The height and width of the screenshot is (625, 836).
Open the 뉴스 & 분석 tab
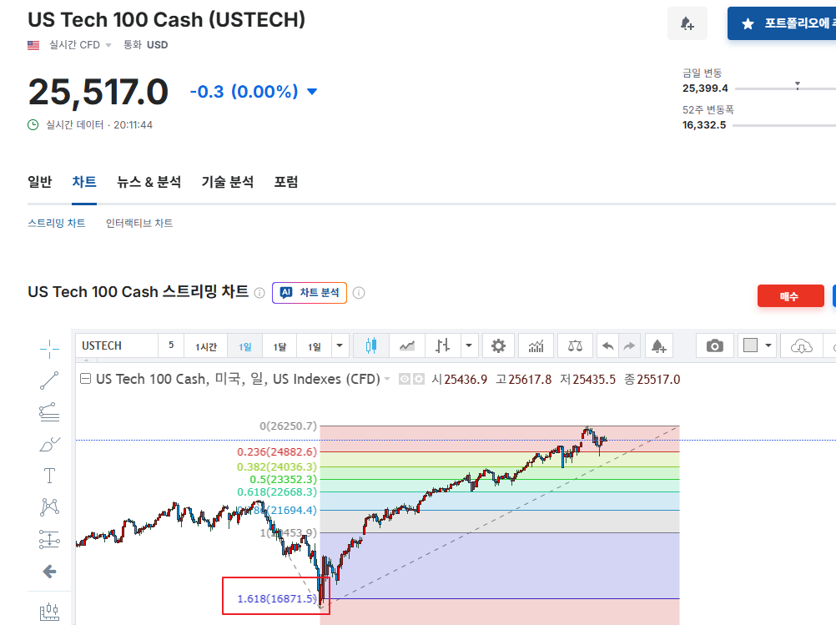tap(149, 181)
